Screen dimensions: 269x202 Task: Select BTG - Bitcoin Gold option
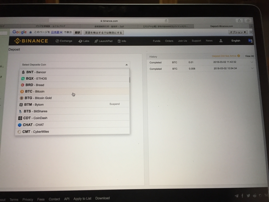point(74,98)
